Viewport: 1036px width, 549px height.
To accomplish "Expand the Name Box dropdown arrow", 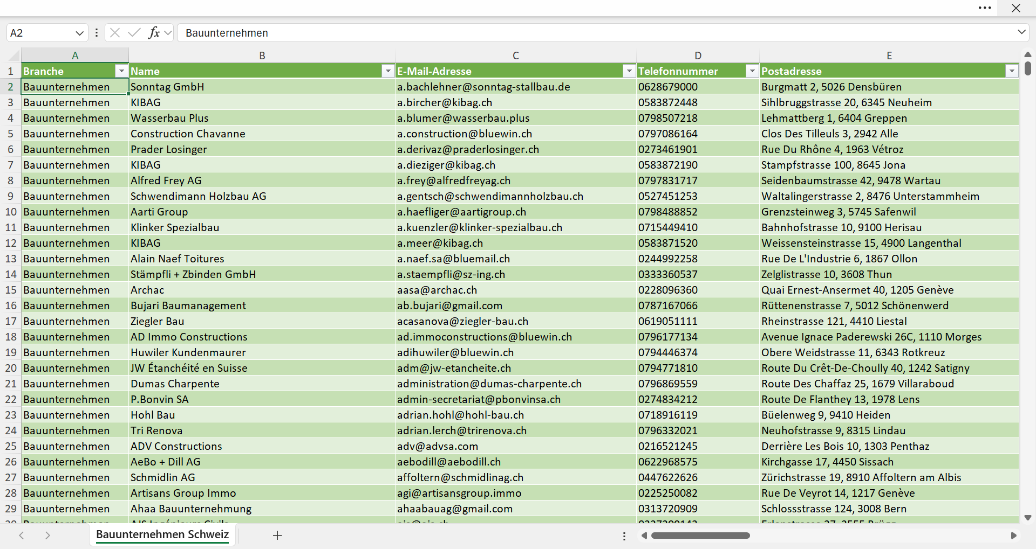I will (x=79, y=33).
